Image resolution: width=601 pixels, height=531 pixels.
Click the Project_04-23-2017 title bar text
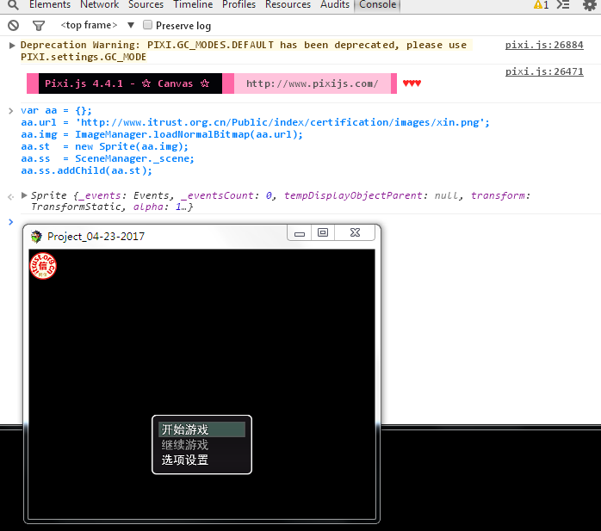[x=96, y=237]
